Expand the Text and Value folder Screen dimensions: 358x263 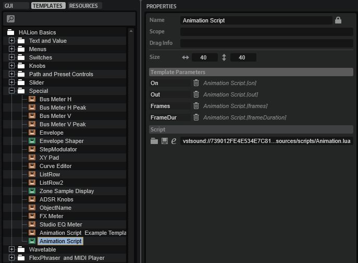[11, 41]
